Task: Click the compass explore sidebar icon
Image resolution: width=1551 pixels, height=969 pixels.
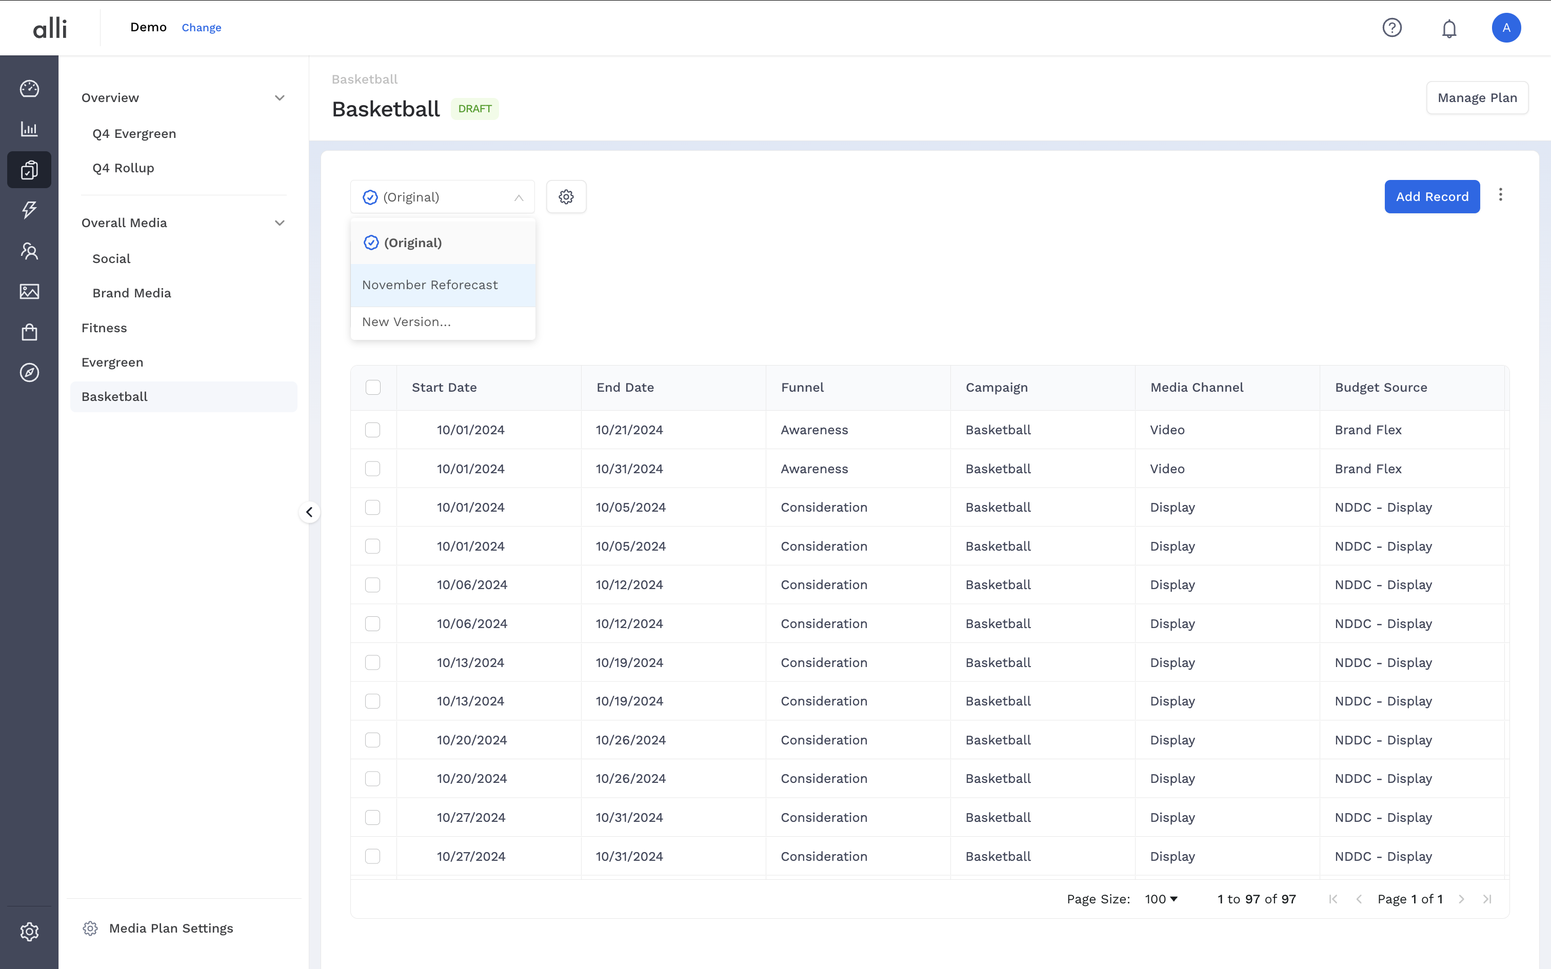Action: click(x=29, y=372)
